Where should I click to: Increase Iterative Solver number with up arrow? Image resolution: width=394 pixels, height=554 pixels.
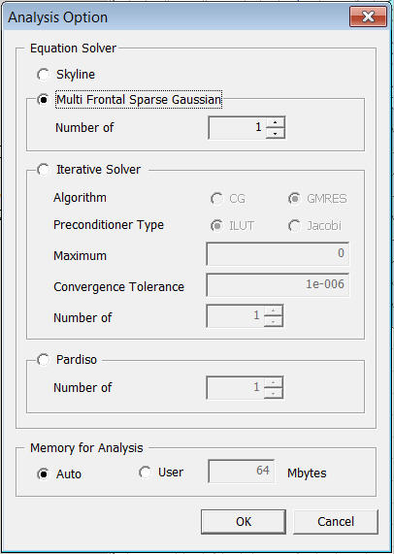tap(274, 310)
